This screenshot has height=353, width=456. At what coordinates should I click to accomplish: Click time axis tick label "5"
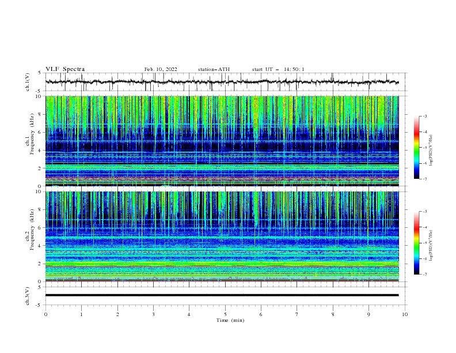pyautogui.click(x=225, y=314)
